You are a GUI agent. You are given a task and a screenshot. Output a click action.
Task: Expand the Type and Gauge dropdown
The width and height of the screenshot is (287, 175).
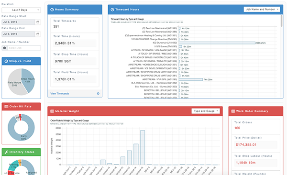206,111
